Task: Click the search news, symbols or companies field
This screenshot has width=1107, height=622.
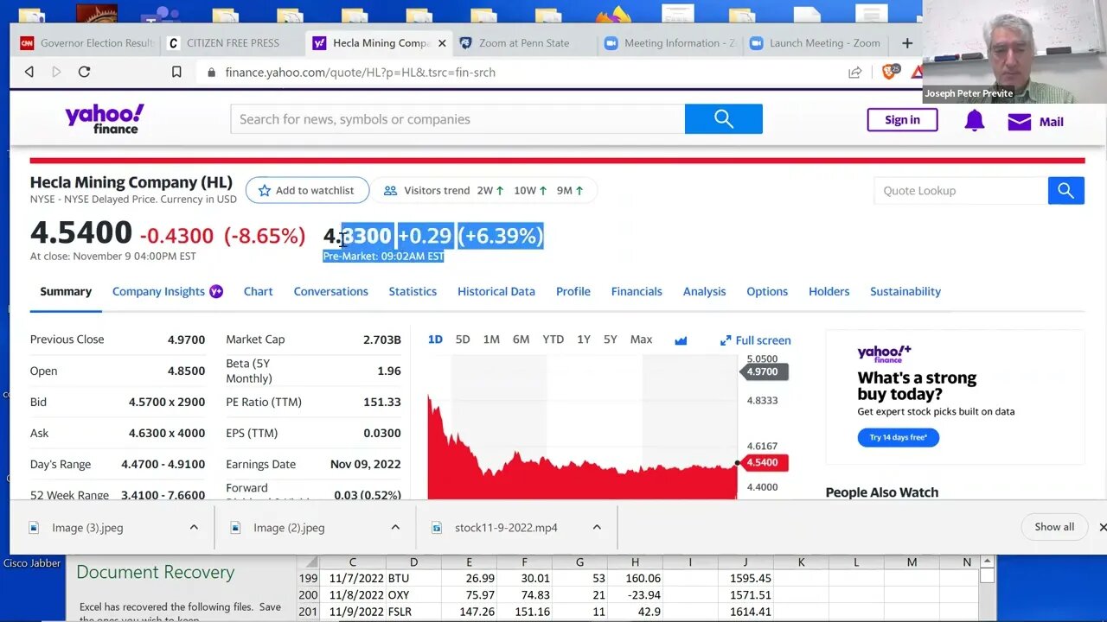Action: coord(458,119)
